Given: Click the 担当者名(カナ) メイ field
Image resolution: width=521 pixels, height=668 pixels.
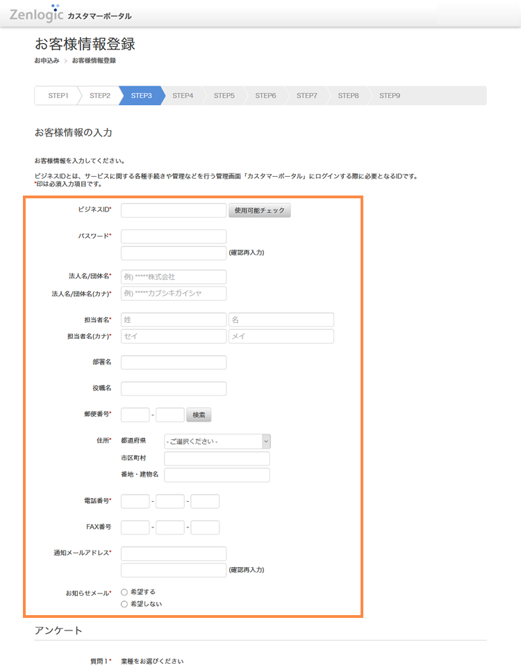Looking at the screenshot, I should tap(281, 337).
